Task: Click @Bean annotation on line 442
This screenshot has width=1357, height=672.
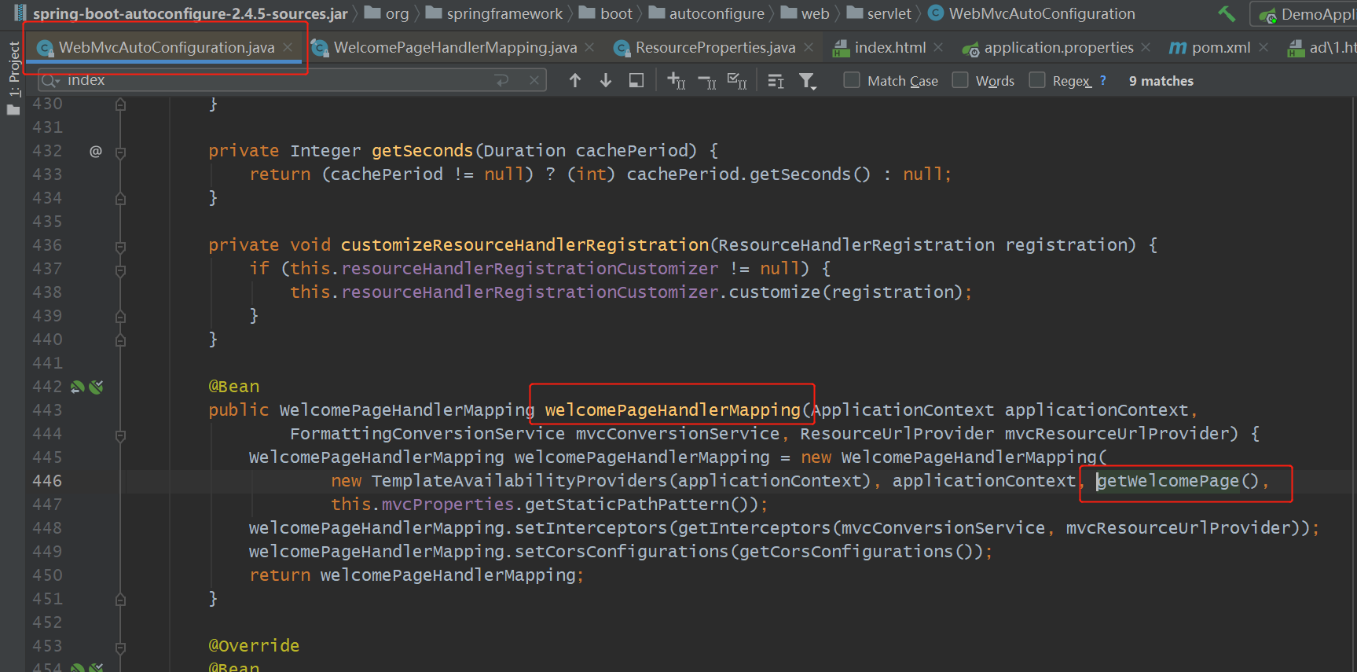Action: click(x=233, y=387)
